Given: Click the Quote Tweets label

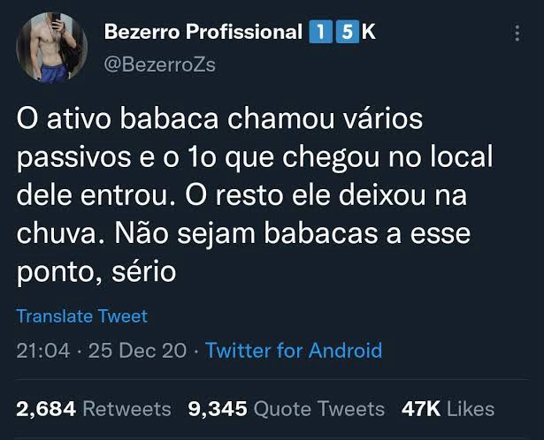Looking at the screenshot, I should [x=319, y=408].
